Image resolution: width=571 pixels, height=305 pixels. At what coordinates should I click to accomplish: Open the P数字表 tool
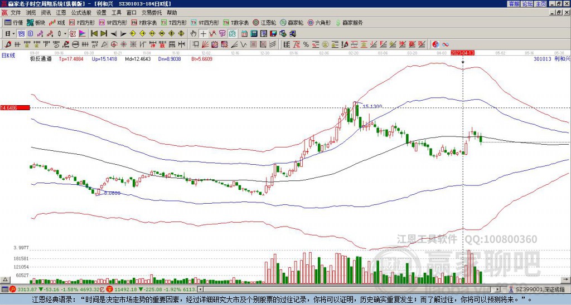coord(144,22)
